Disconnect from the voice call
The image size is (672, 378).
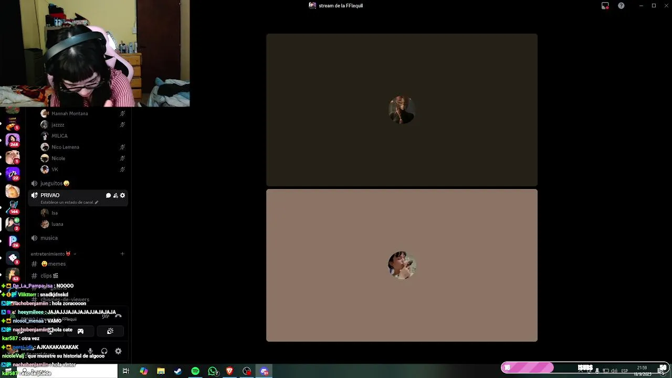click(118, 316)
